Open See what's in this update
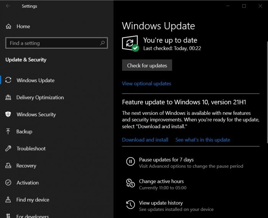This screenshot has height=218, width=268. [203, 140]
